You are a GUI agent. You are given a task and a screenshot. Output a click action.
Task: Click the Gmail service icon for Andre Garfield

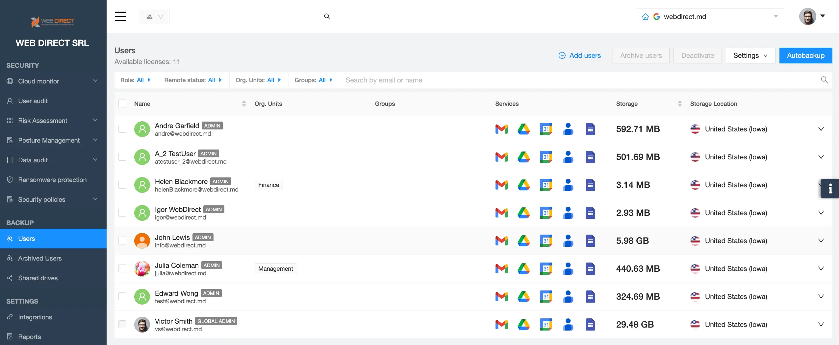[x=501, y=129]
